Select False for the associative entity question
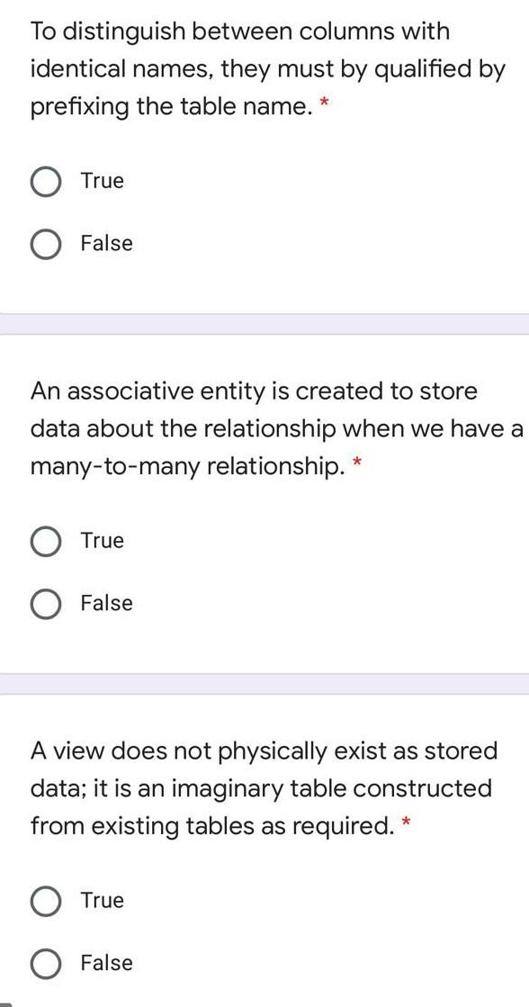Viewport: 529px width, 1007px height. pos(46,603)
